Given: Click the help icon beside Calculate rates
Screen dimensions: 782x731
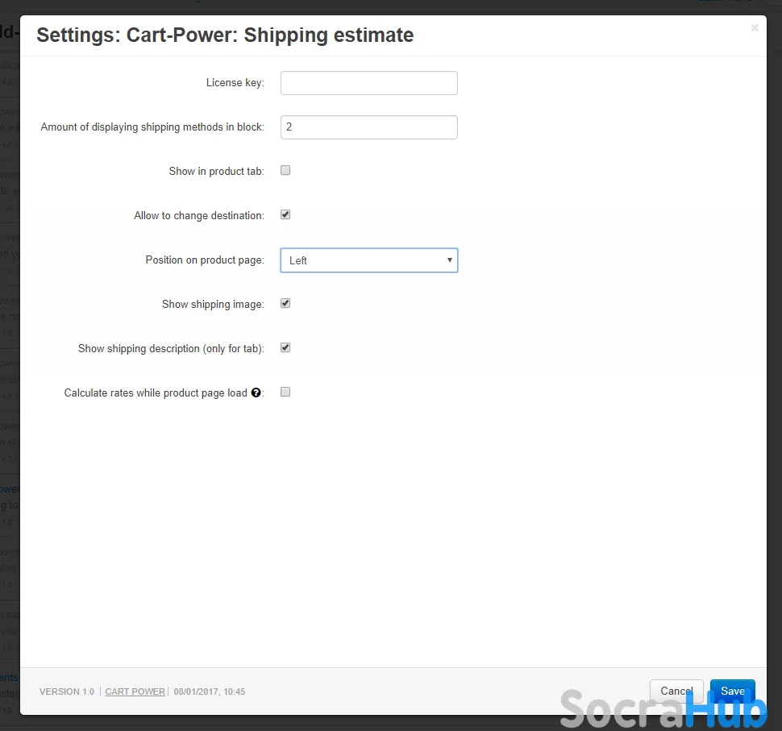Looking at the screenshot, I should click(x=256, y=393).
